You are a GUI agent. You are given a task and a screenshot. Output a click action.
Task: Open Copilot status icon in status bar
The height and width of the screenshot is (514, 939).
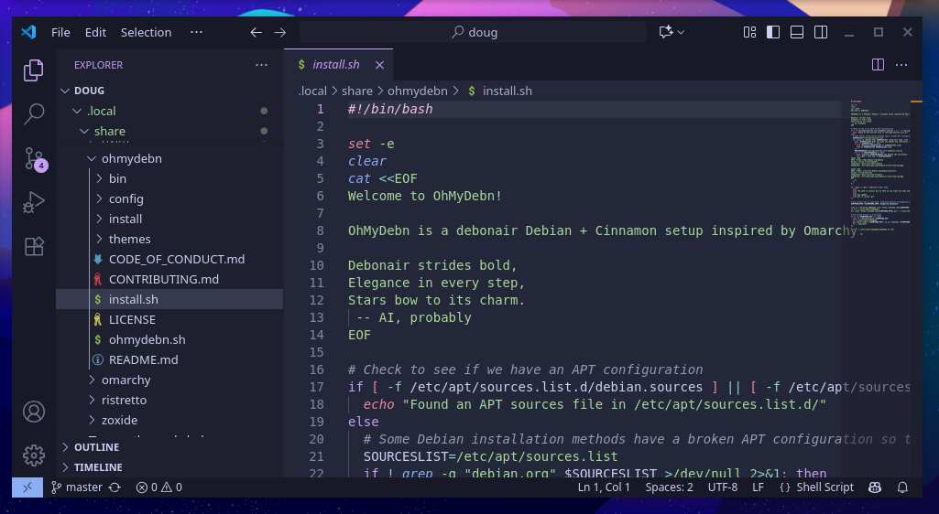875,487
